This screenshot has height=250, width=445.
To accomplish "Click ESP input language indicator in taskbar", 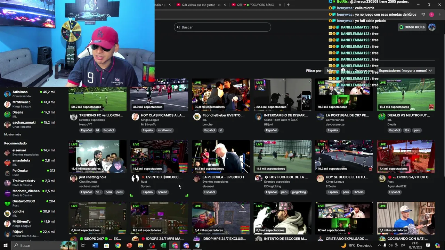I will [403, 245].
